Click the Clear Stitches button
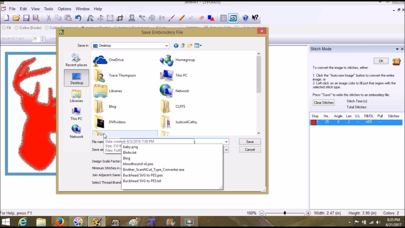 (x=324, y=103)
